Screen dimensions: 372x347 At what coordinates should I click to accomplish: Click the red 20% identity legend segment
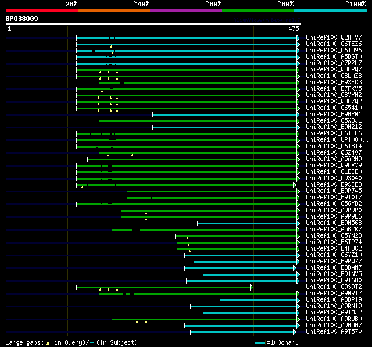click(42, 10)
